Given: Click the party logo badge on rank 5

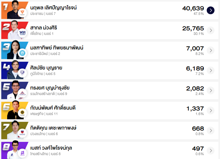Looking at the screenshot, I should [22, 93].
